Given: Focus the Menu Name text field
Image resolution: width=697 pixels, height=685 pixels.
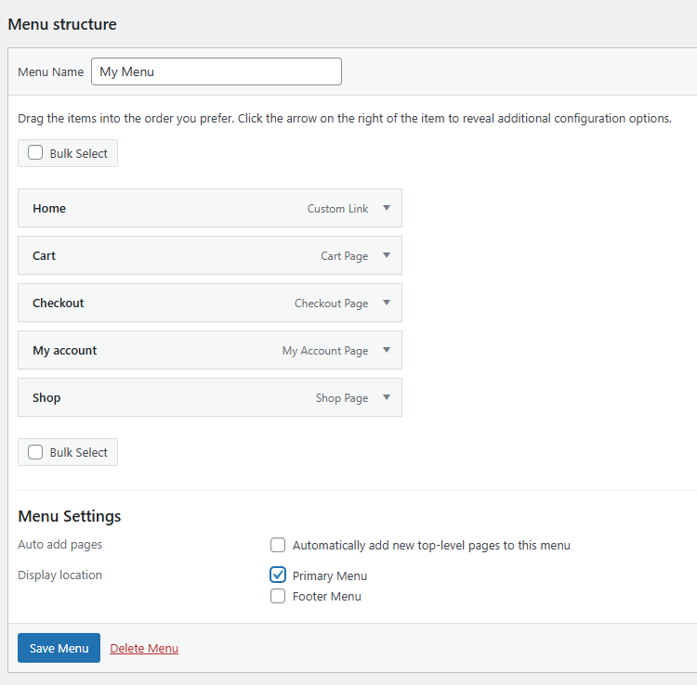Looking at the screenshot, I should tap(216, 71).
